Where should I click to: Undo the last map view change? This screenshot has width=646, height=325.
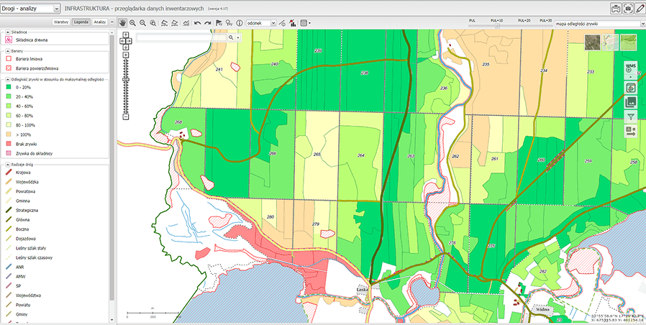coord(198,23)
